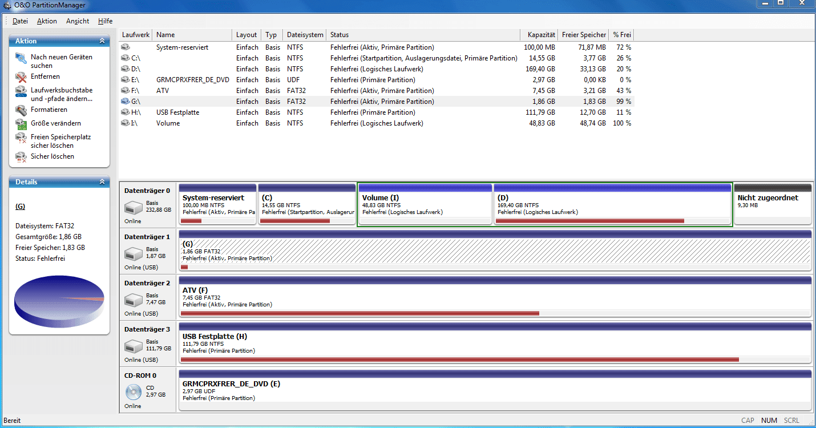Click the Entfernen red X icon
The height and width of the screenshot is (428, 816).
point(21,77)
